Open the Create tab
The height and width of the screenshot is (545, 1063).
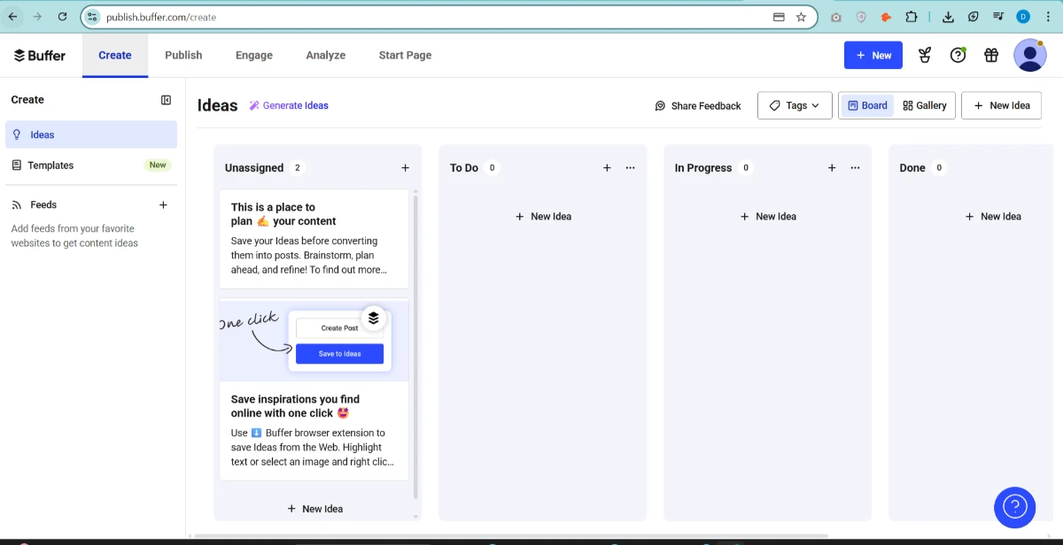tap(115, 55)
